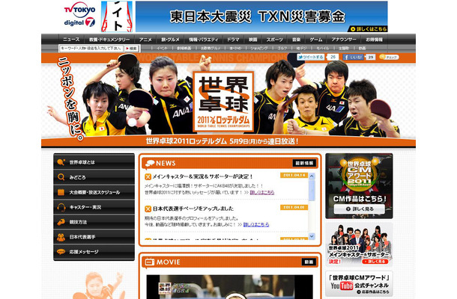The width and height of the screenshot is (457, 299).
Task: Open 世界卓球とは in the sidebar
Action: (x=94, y=161)
